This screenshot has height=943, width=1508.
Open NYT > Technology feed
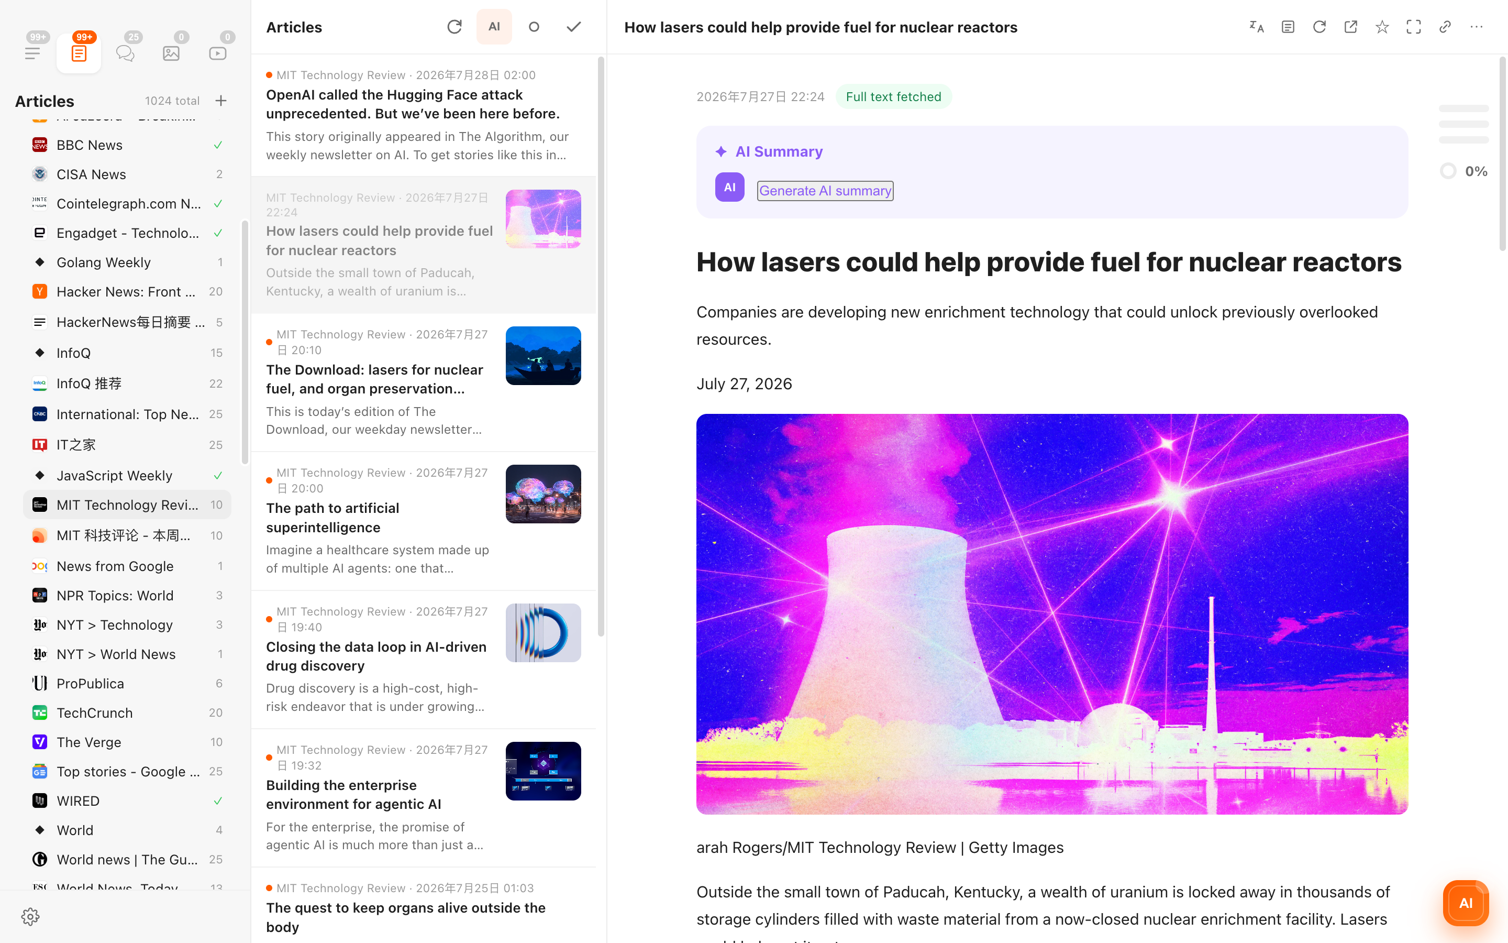pos(128,624)
